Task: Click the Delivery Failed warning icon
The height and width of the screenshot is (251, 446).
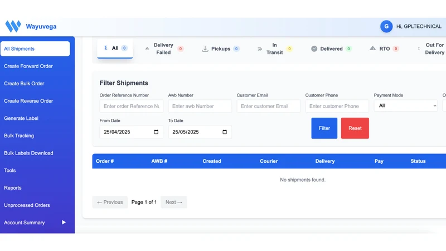Action: [x=147, y=49]
